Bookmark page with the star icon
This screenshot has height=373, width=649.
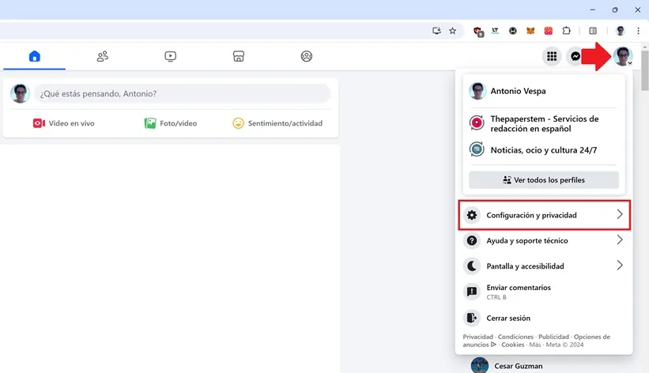tap(453, 31)
